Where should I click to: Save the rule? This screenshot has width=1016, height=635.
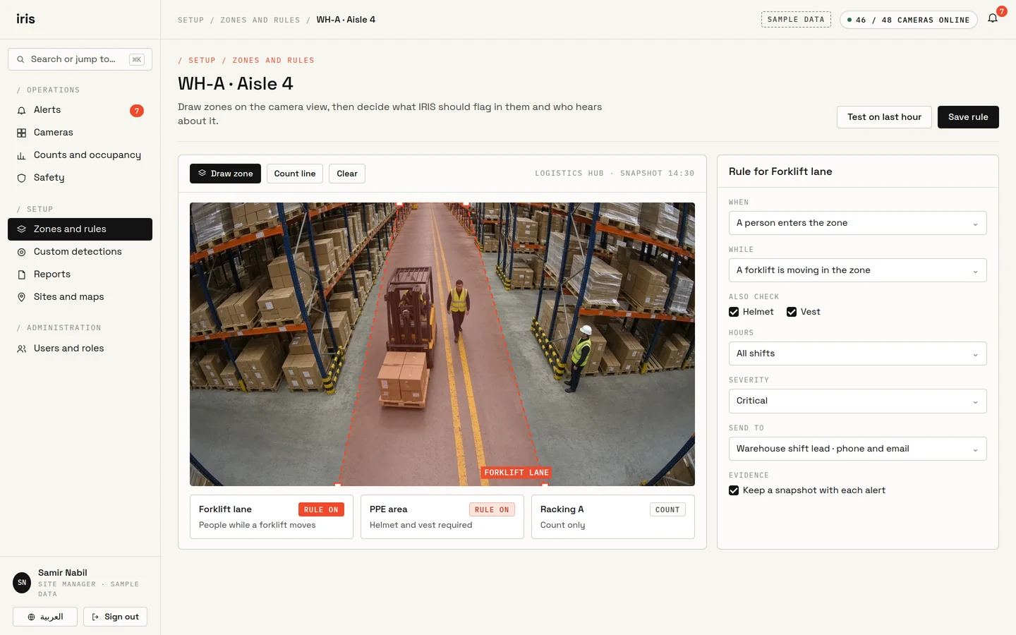[968, 117]
